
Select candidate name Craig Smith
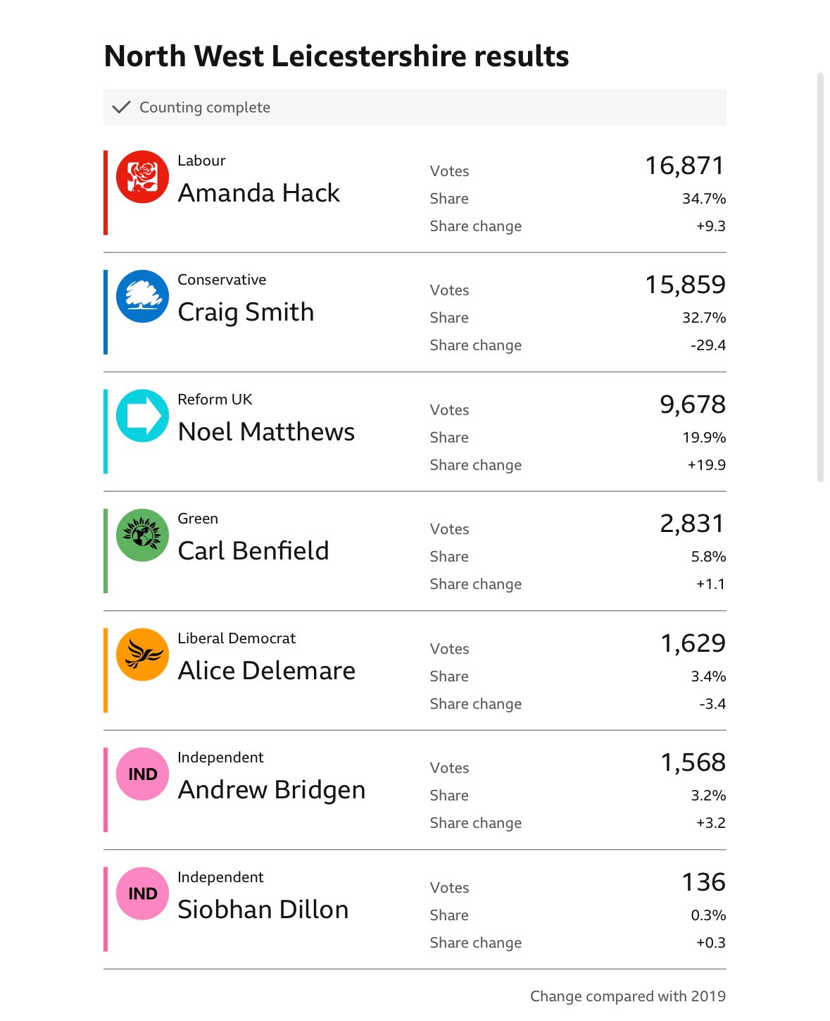pos(246,313)
